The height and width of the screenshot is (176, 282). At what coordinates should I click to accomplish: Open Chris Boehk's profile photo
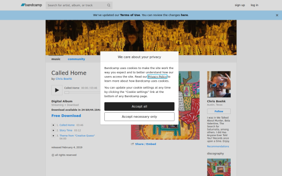[x=219, y=84]
